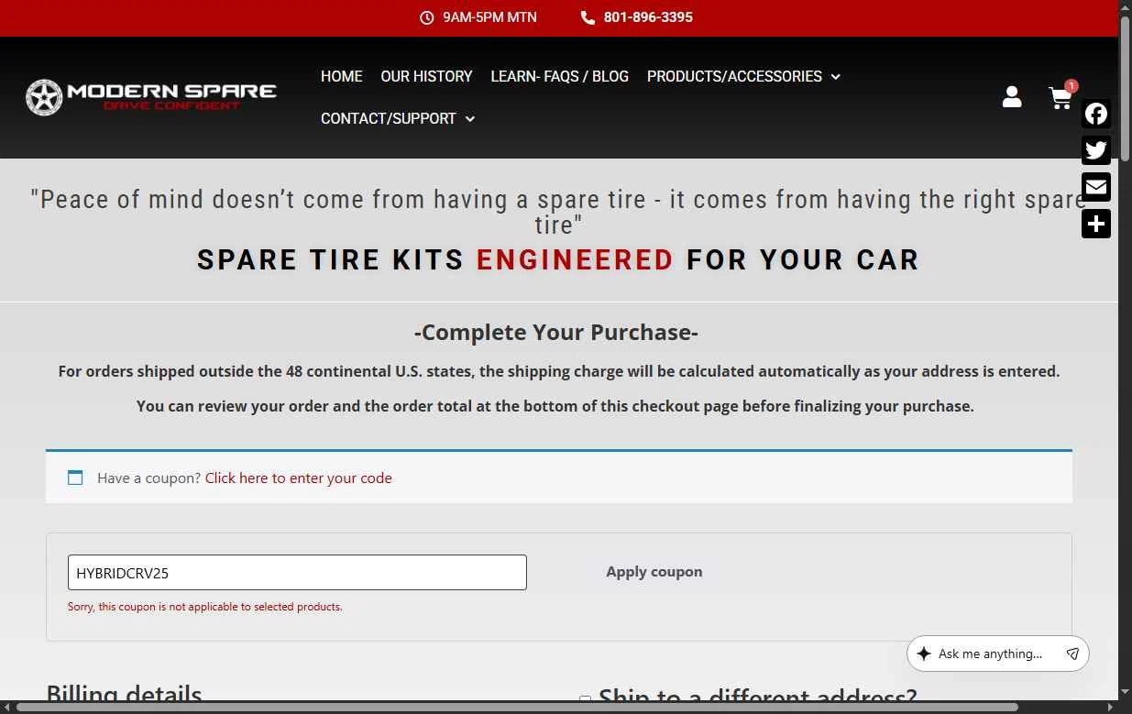Send the chat message with paper plane icon
This screenshot has height=714, width=1132.
[x=1072, y=654]
